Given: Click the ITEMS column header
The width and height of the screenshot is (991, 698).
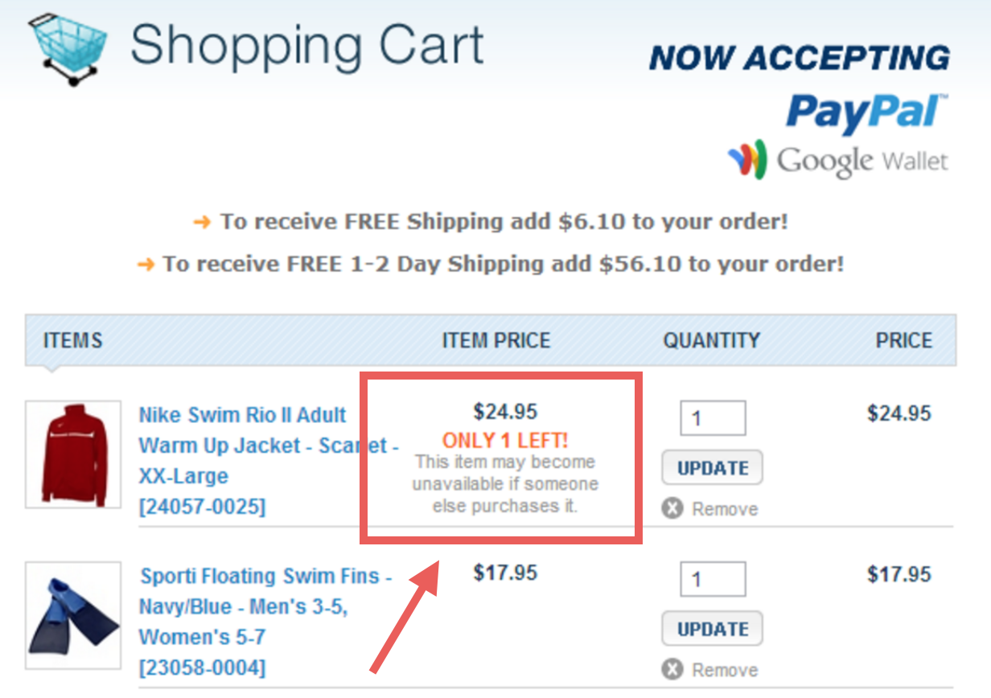Looking at the screenshot, I should 72,340.
